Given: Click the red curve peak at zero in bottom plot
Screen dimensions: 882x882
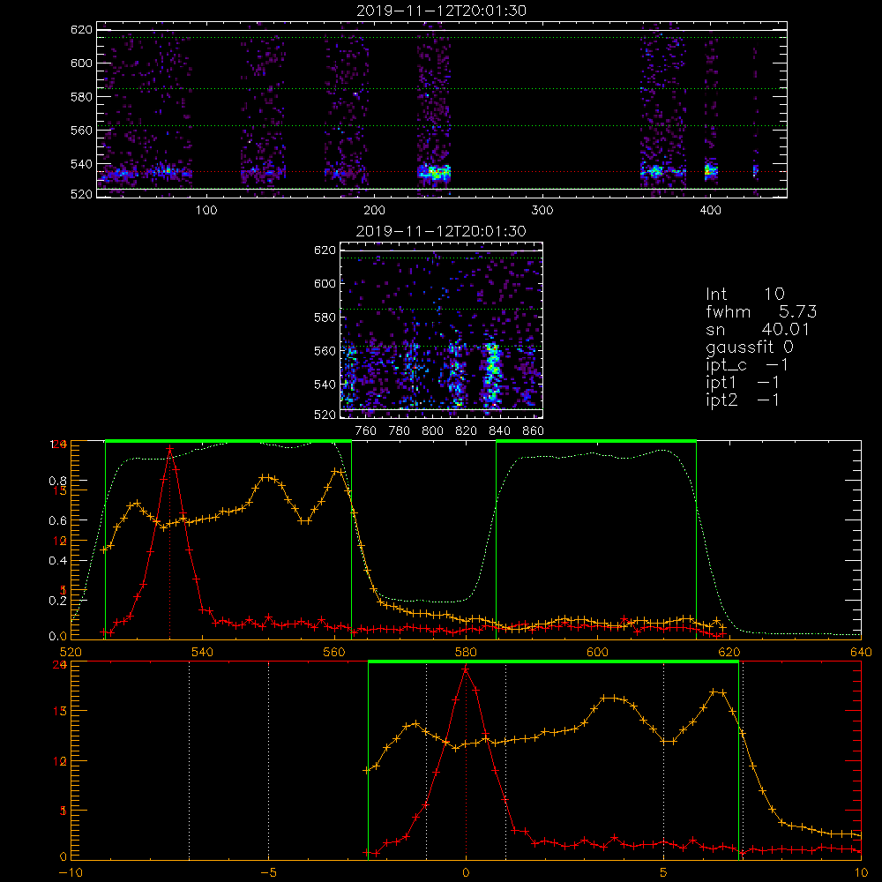Looking at the screenshot, I should tap(466, 669).
